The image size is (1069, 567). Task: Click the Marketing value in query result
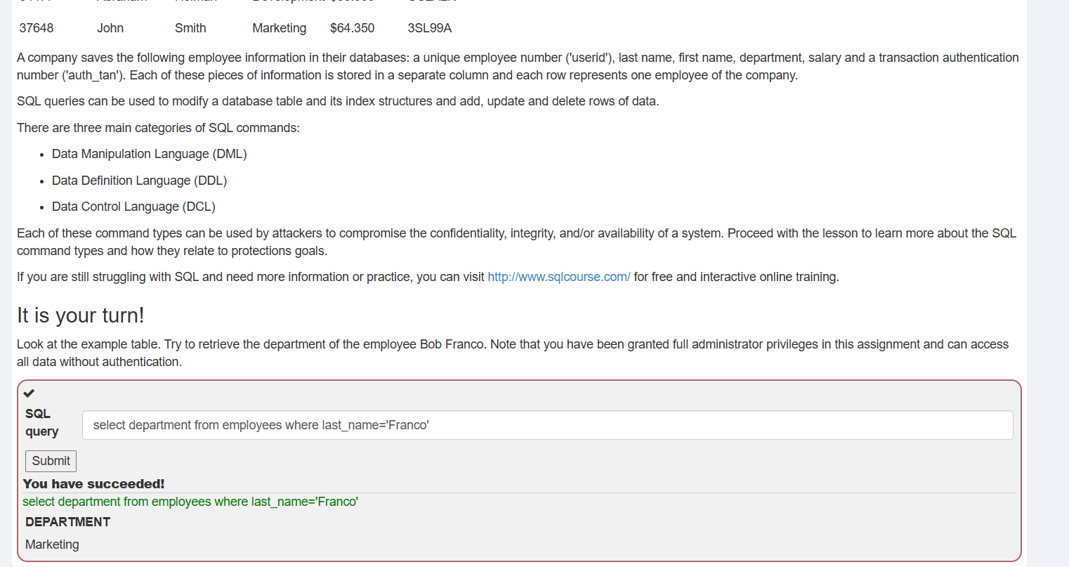click(52, 545)
